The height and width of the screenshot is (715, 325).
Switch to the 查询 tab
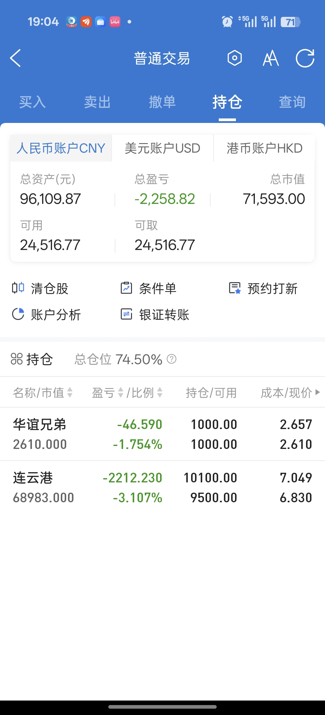click(x=292, y=102)
